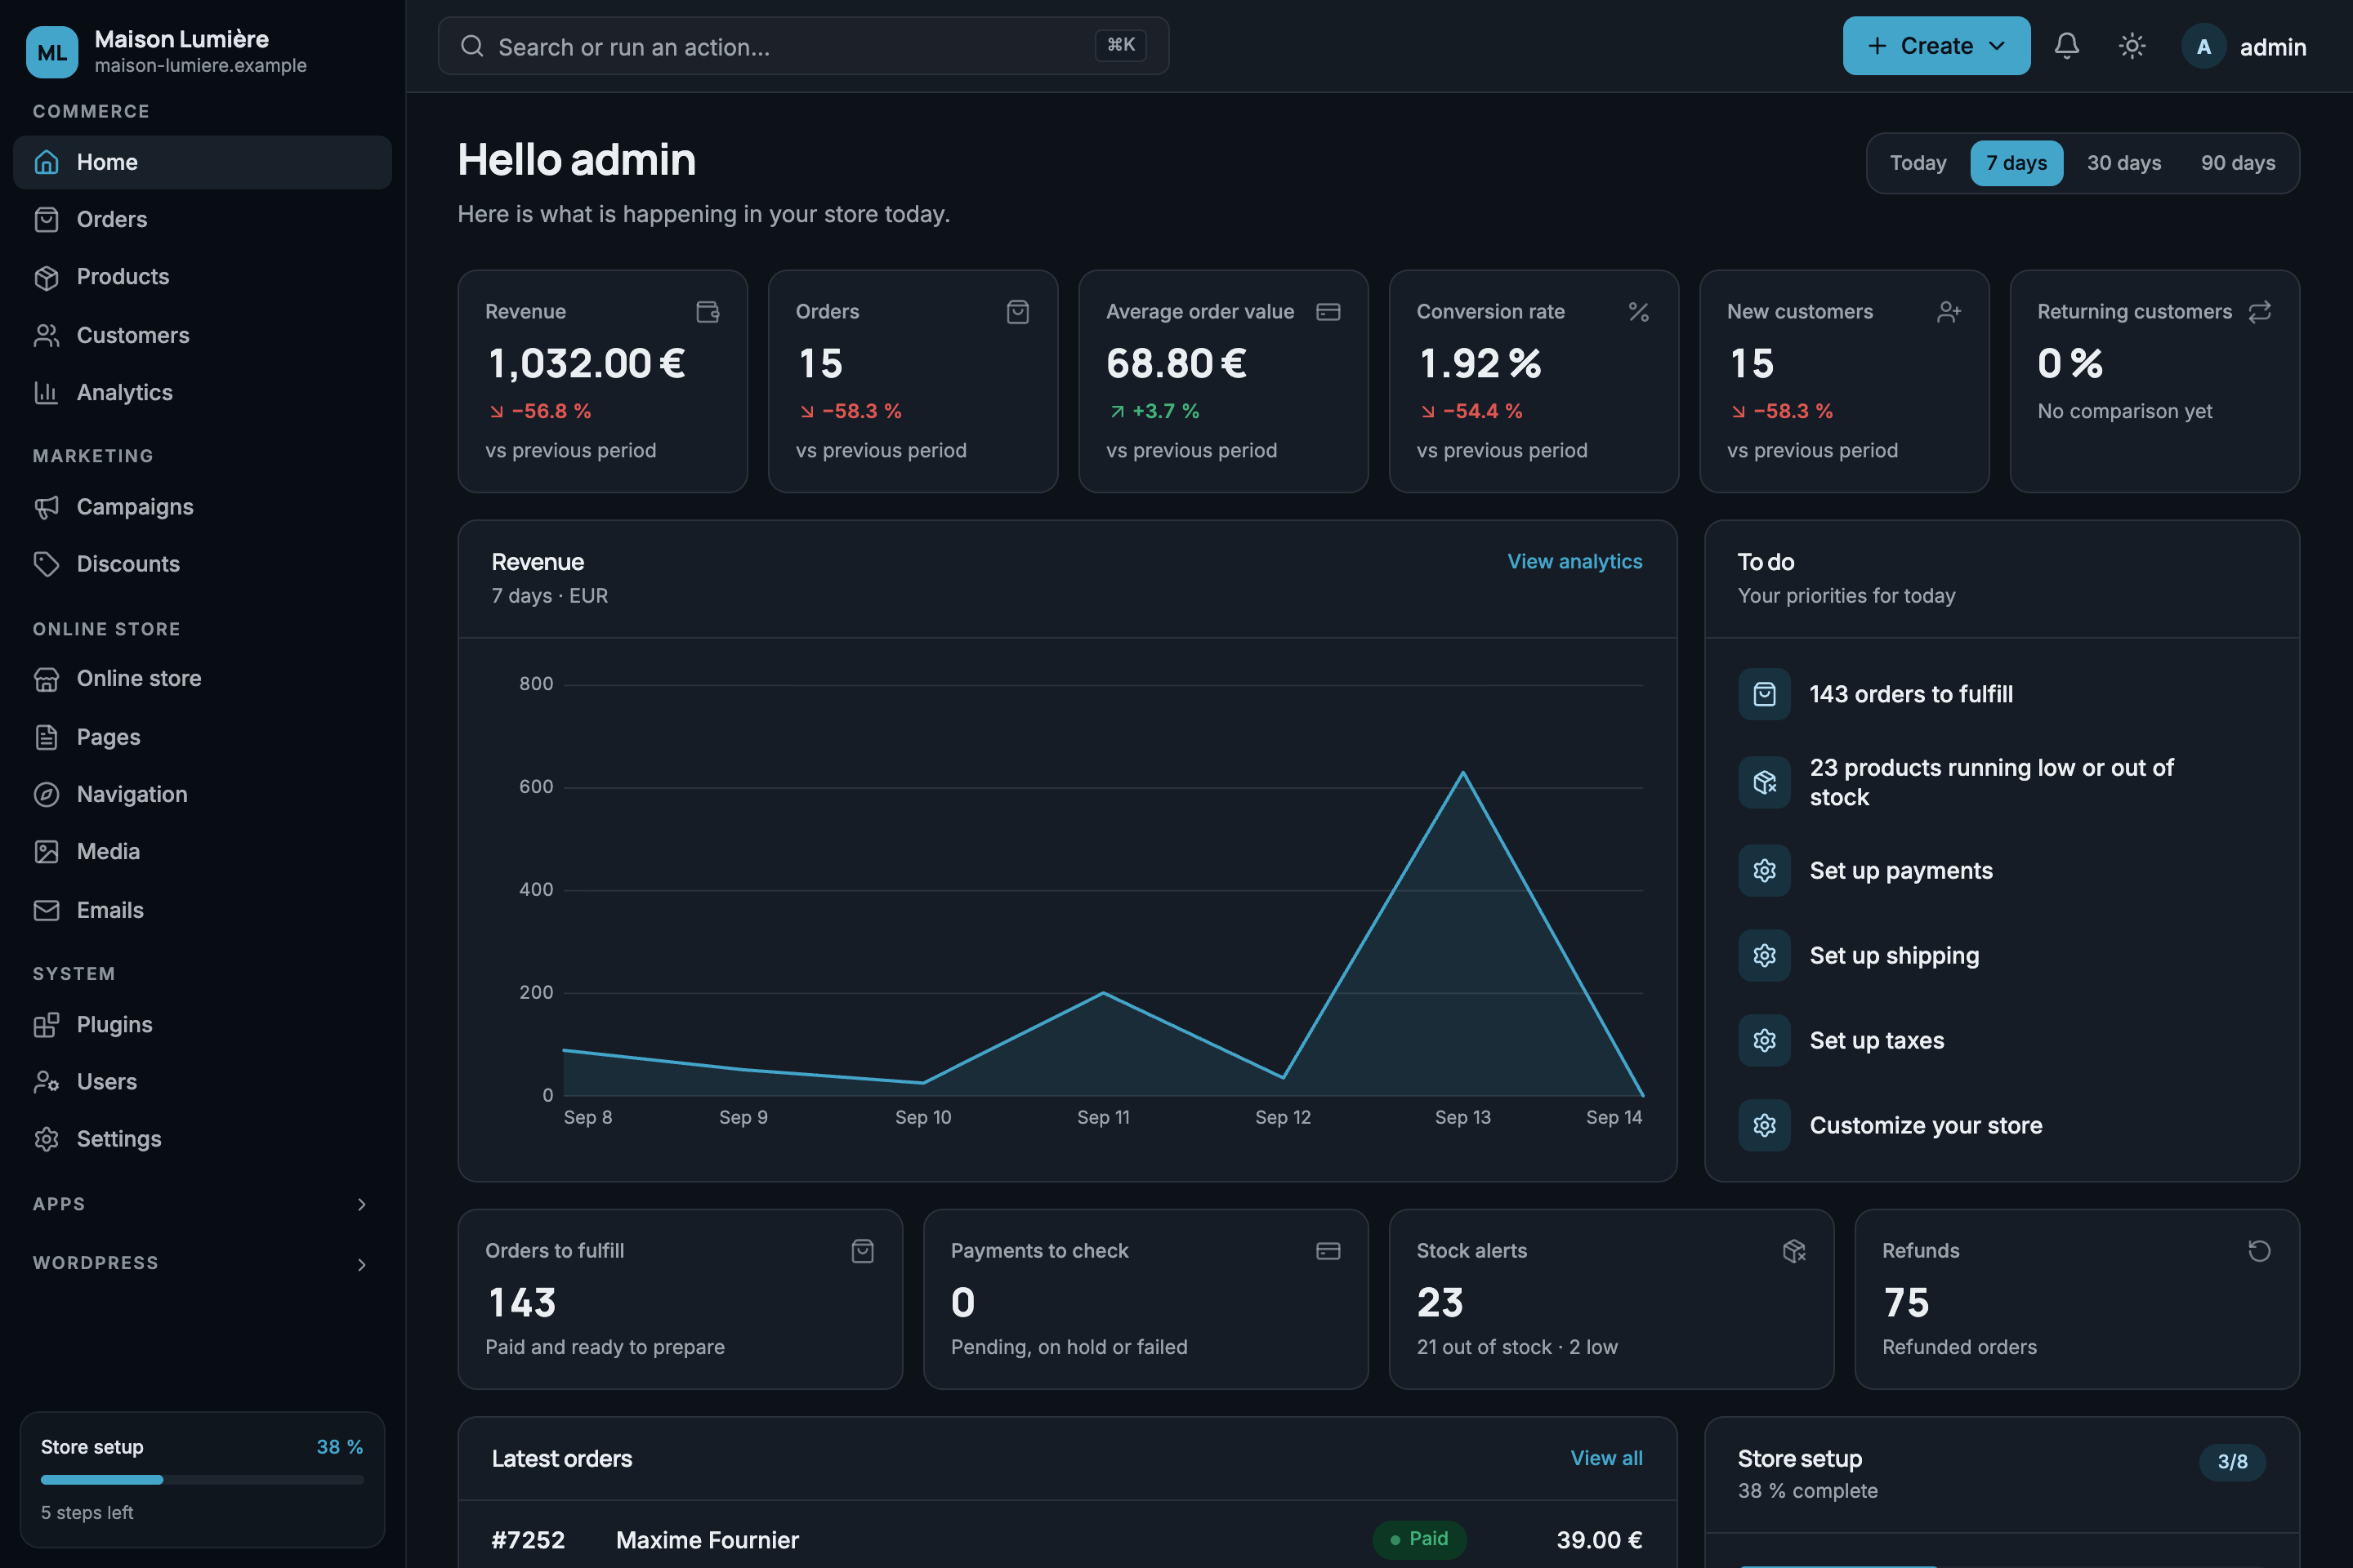Click the Payments to check card icon
Screen dimensions: 2353x1568
pos(1328,1251)
